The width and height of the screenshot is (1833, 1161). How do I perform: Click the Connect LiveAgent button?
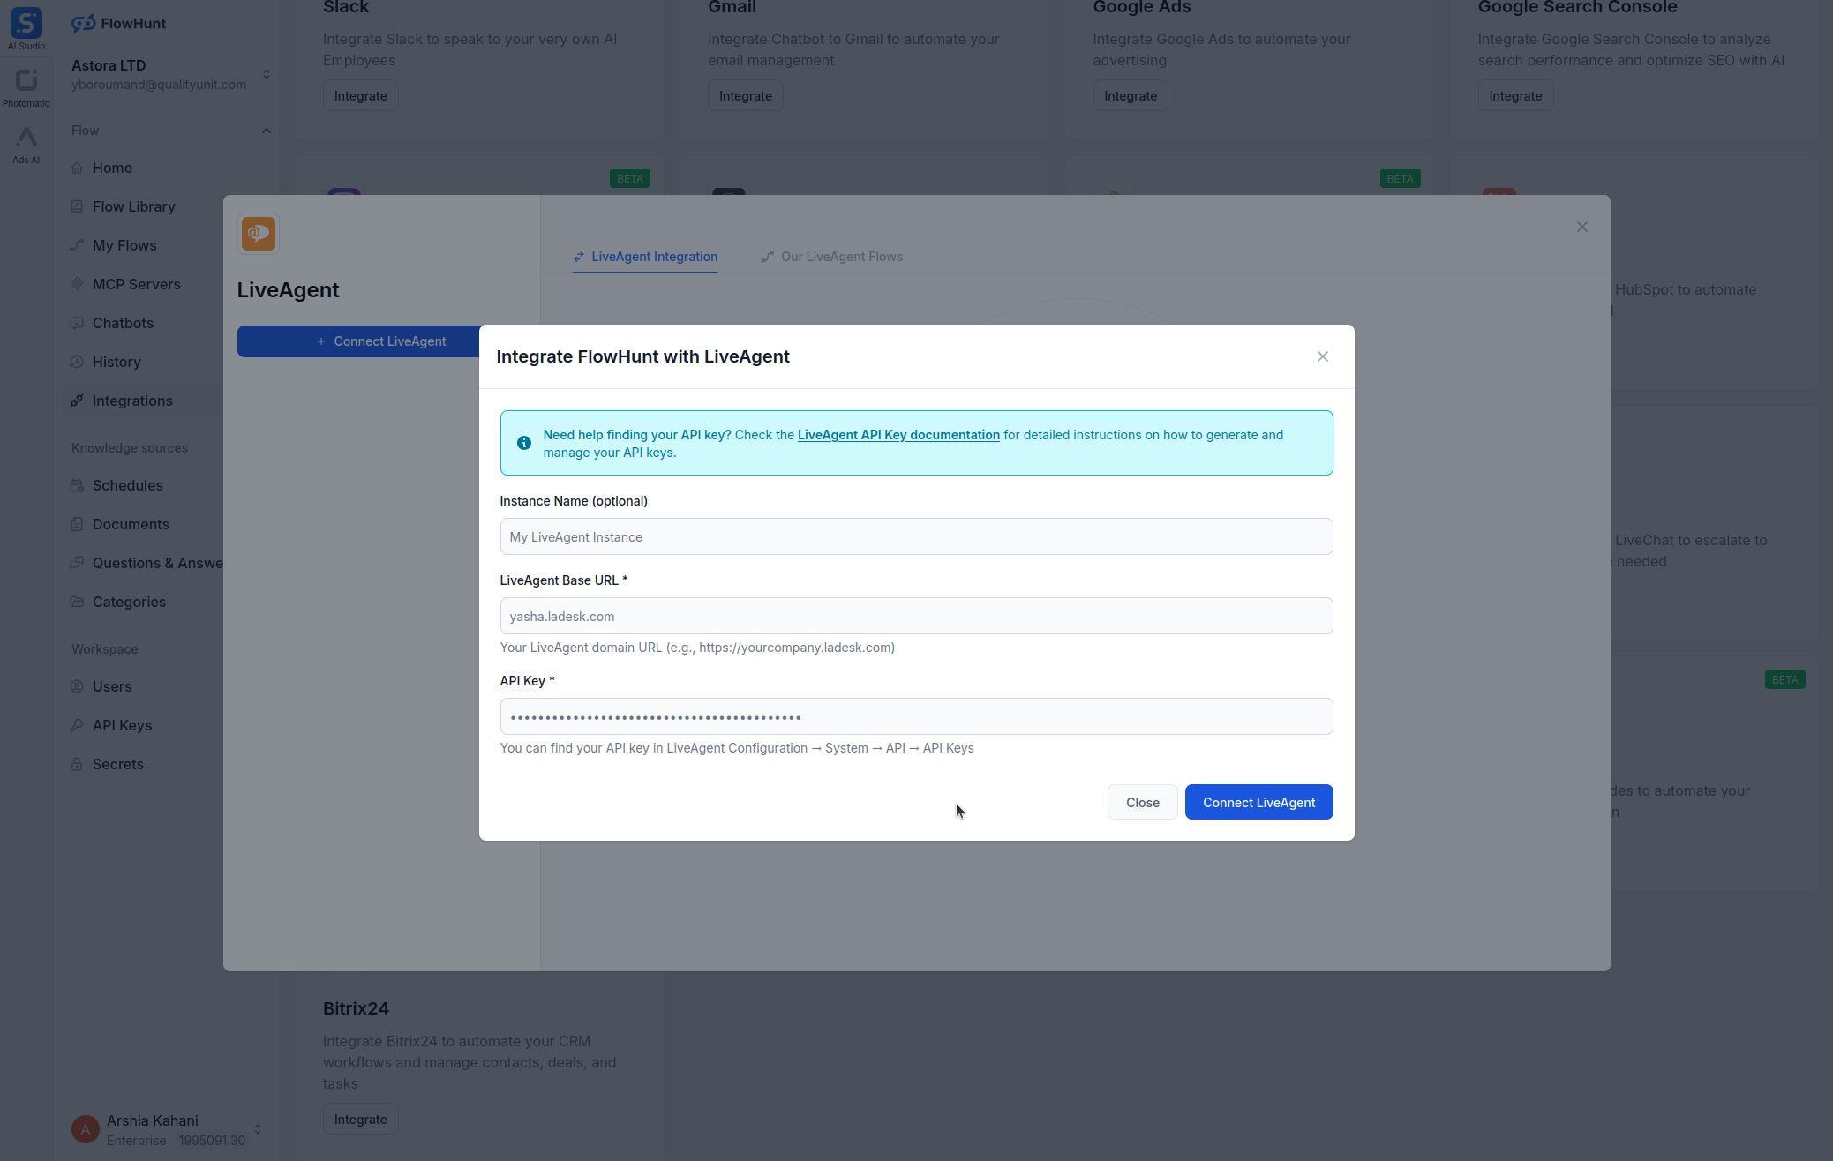1258,802
